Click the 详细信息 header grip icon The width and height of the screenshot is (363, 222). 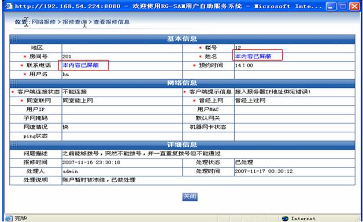click(x=14, y=145)
